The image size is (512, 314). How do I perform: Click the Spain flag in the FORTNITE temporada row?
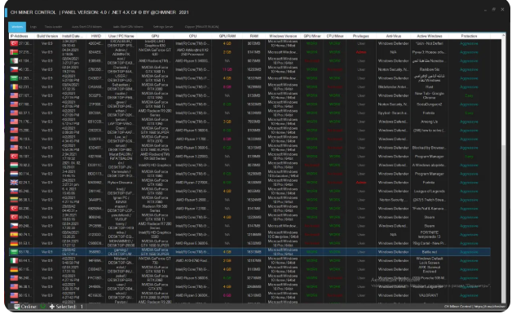pyautogui.click(x=14, y=235)
